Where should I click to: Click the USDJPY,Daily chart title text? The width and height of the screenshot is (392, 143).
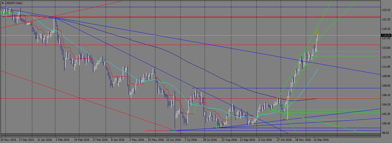tap(14, 3)
